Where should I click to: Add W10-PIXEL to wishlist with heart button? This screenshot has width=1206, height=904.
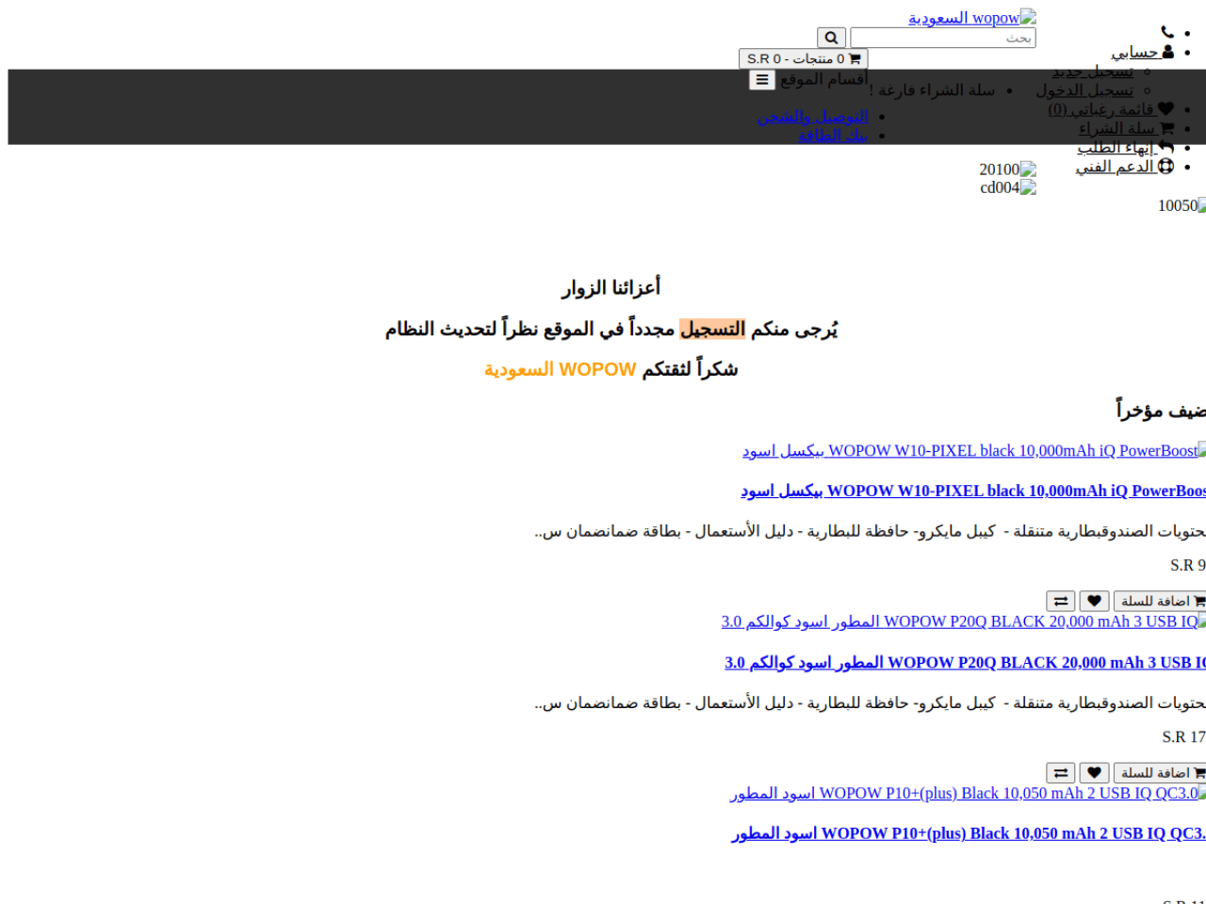(1095, 601)
